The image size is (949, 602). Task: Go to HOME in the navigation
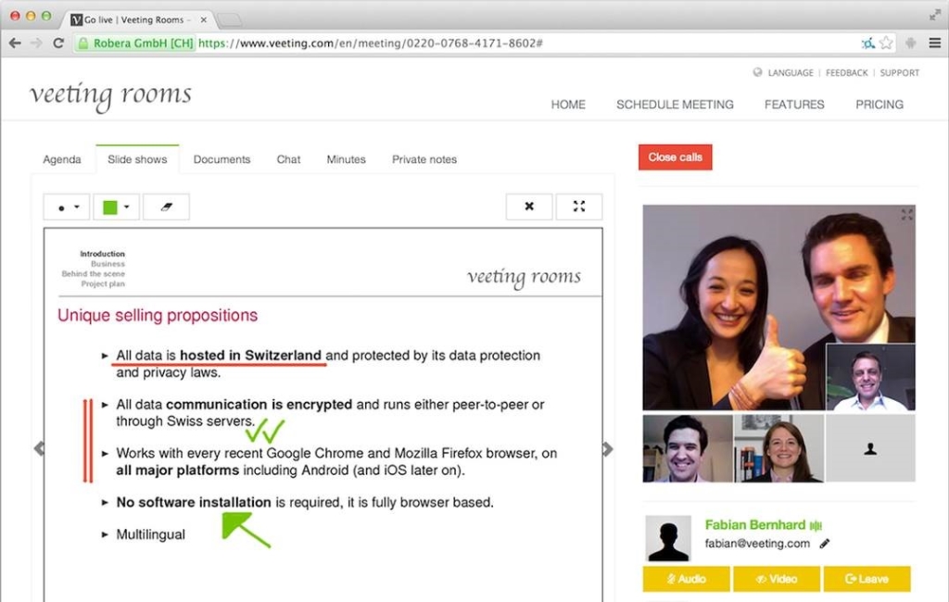click(x=568, y=105)
